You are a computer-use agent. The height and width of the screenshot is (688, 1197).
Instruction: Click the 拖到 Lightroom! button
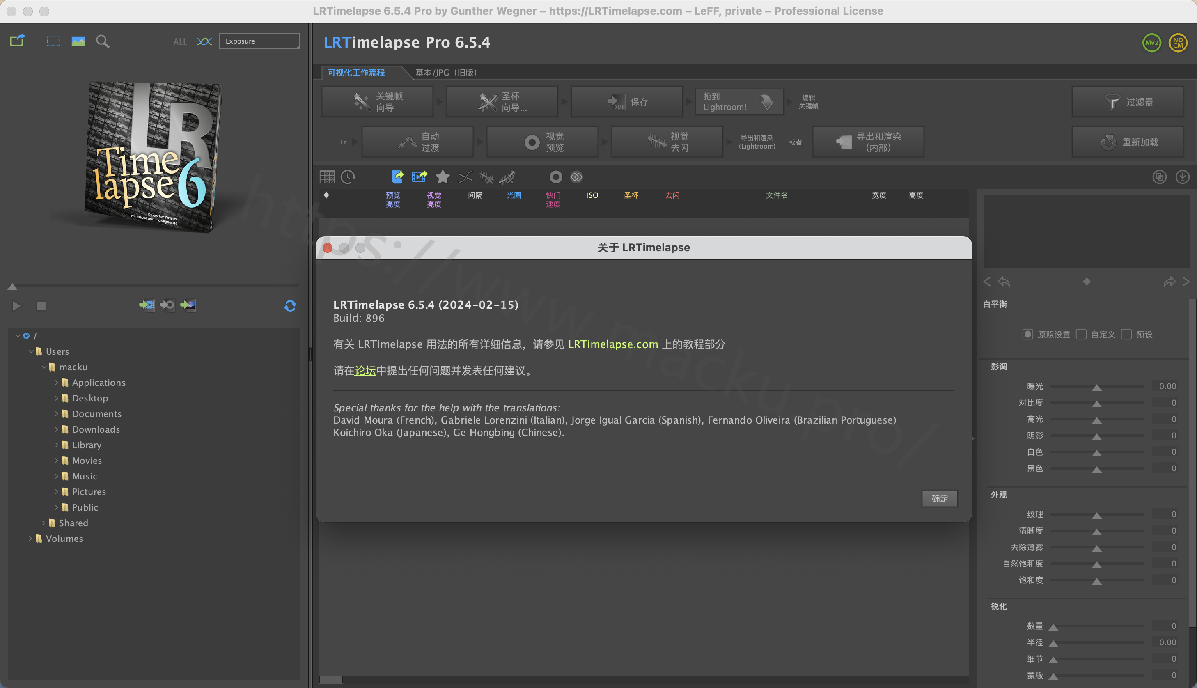pos(739,101)
